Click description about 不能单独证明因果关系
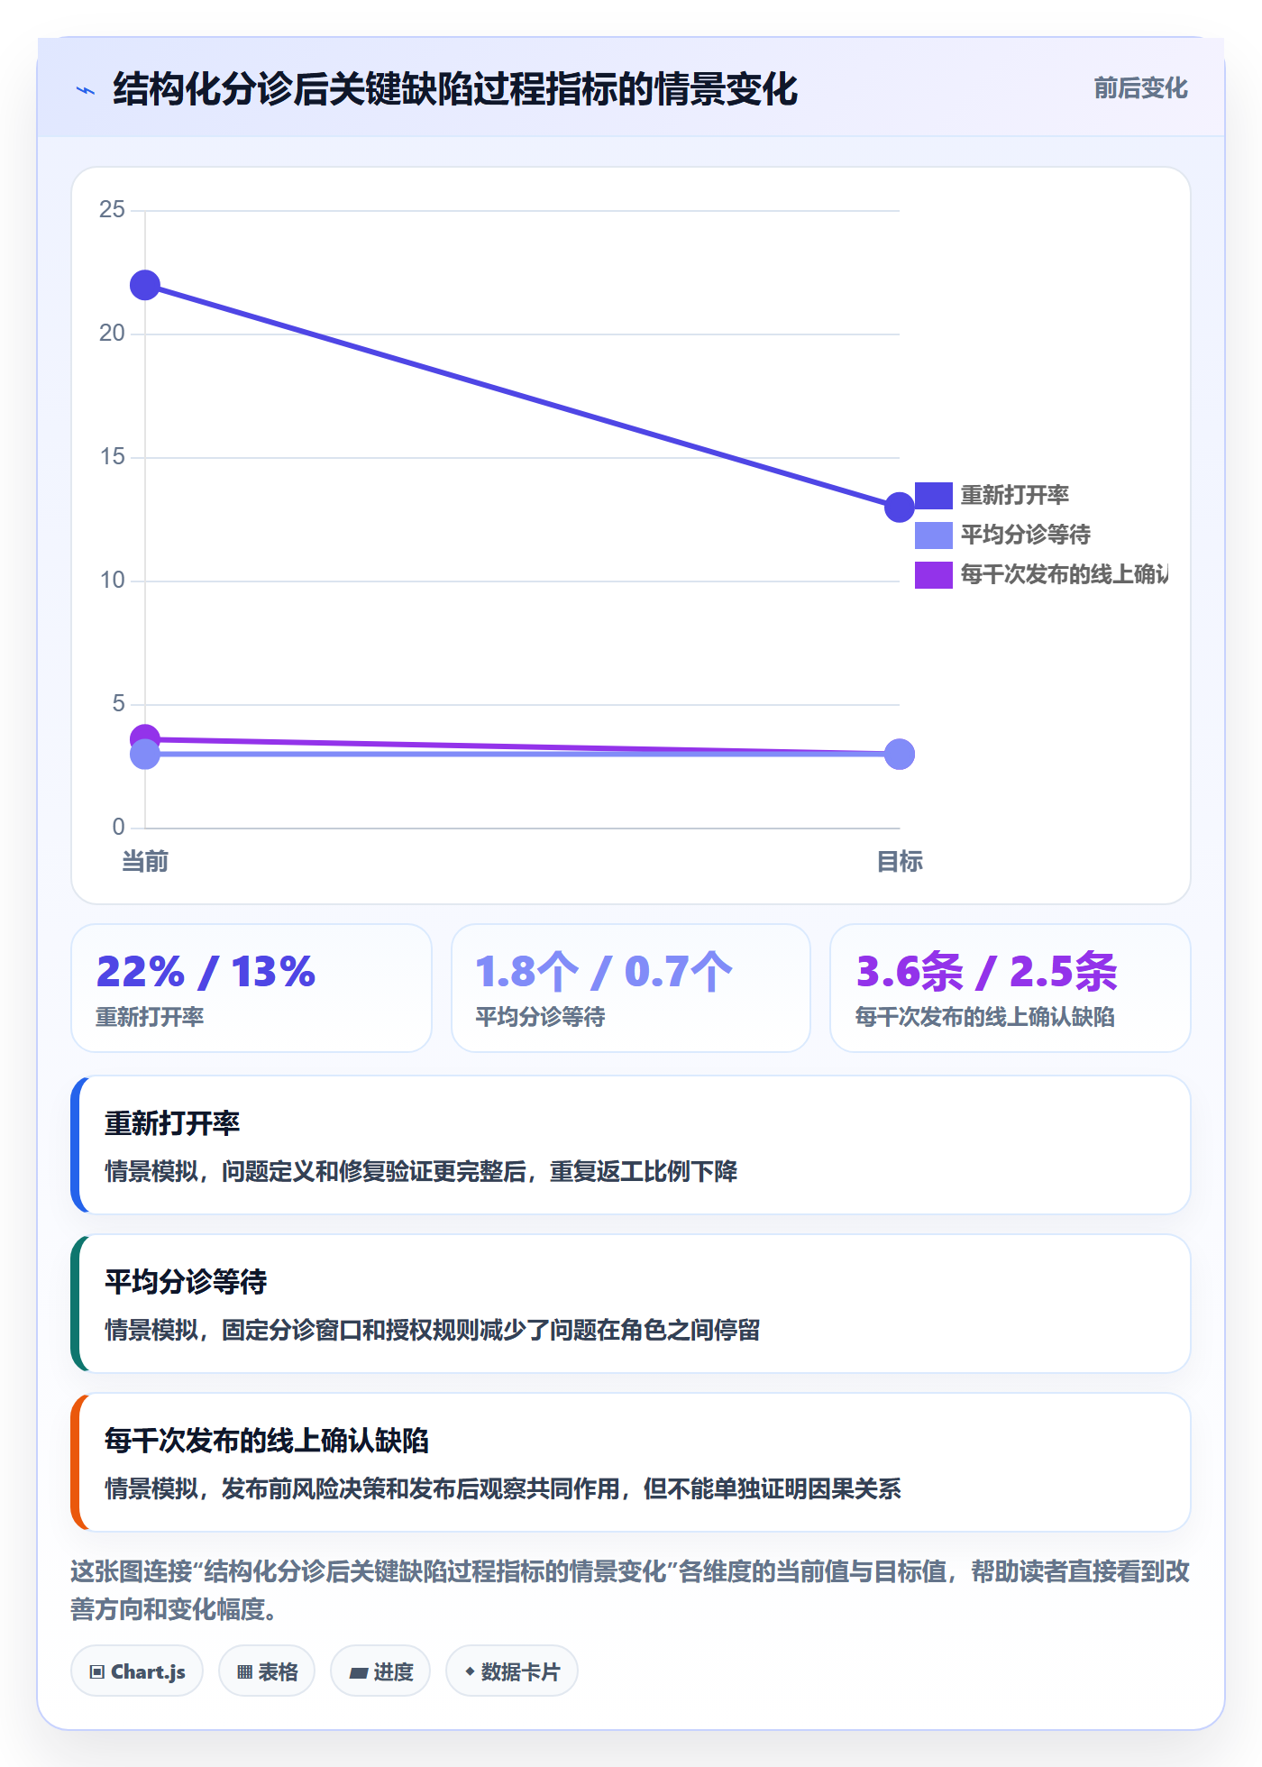Screen dimensions: 1262x1767 (x=503, y=1488)
